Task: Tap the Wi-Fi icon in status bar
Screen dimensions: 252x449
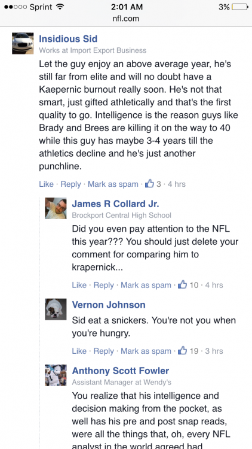Action: [x=60, y=7]
